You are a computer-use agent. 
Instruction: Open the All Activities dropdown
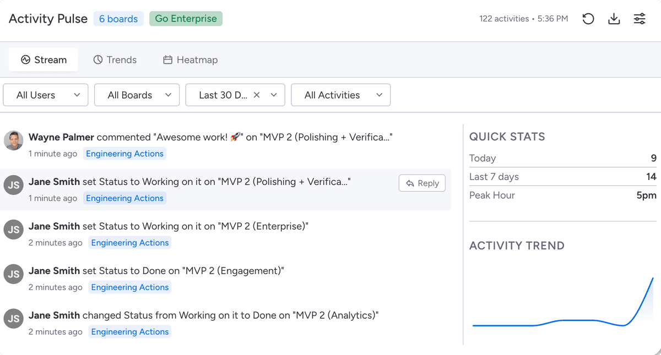[340, 95]
